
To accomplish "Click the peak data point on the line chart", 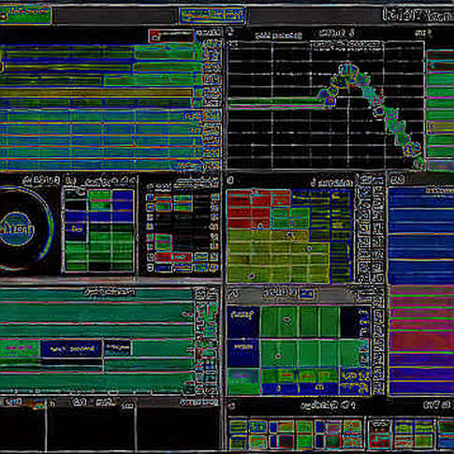I will tap(348, 69).
